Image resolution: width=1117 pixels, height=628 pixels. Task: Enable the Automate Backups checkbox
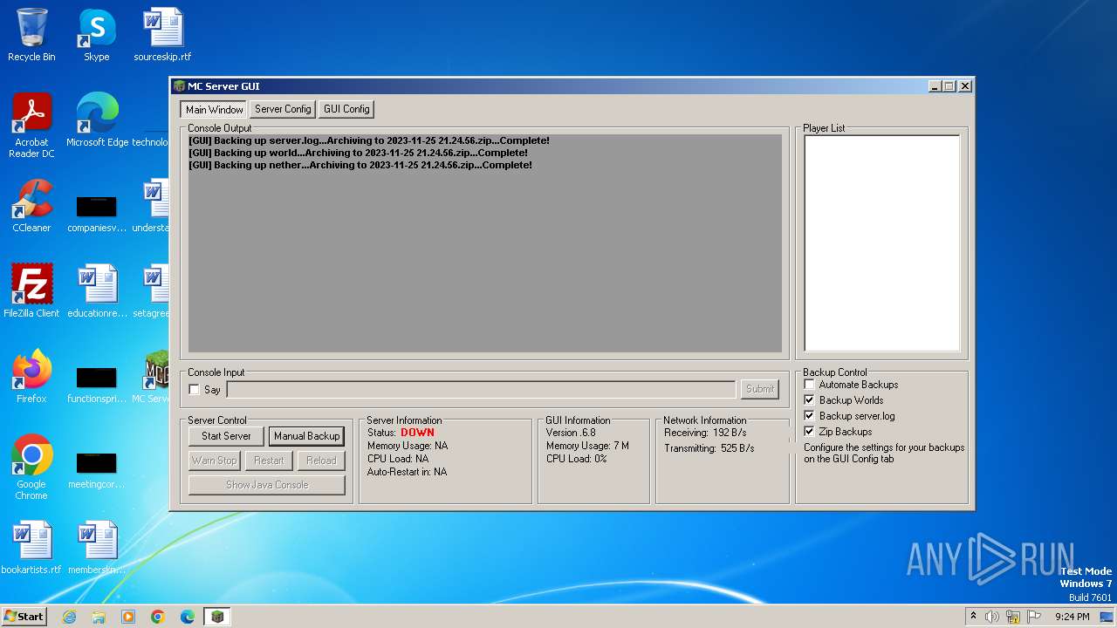tap(809, 385)
